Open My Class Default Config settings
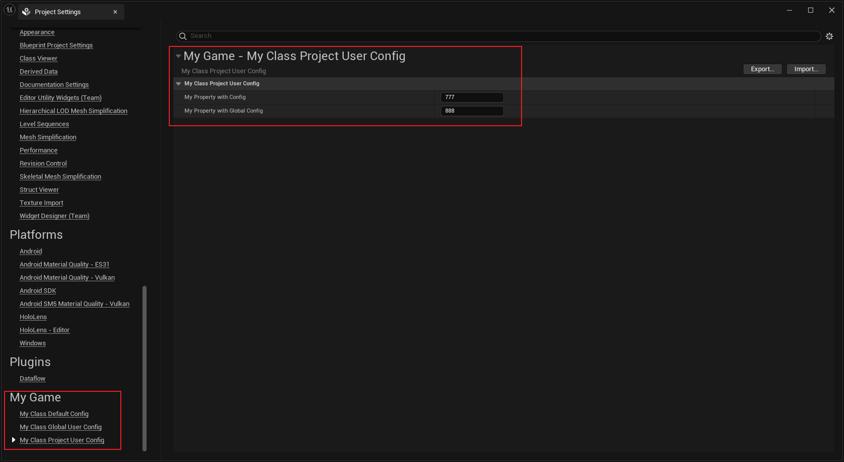 click(54, 414)
